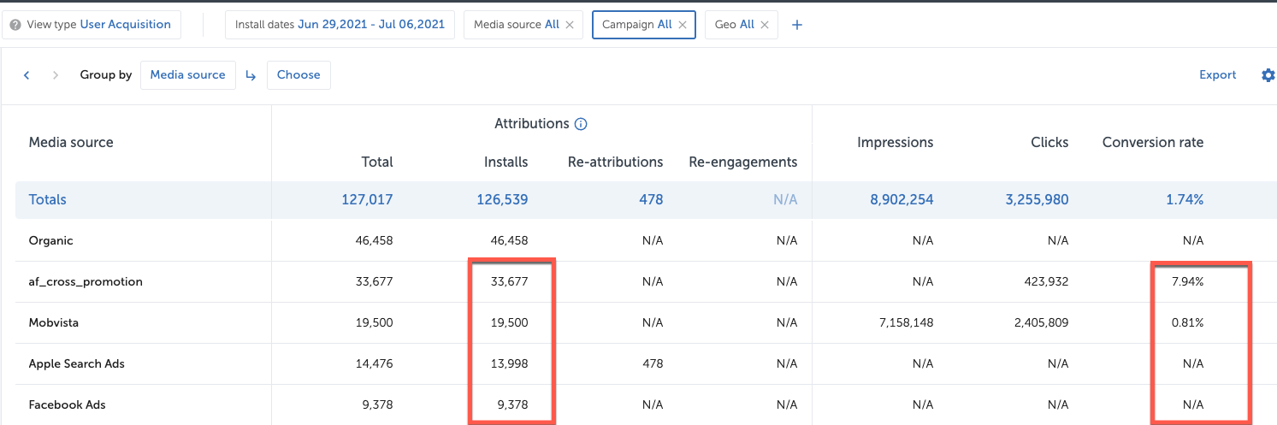
Task: Open the View type User Acquisition selector
Action: coord(91,25)
